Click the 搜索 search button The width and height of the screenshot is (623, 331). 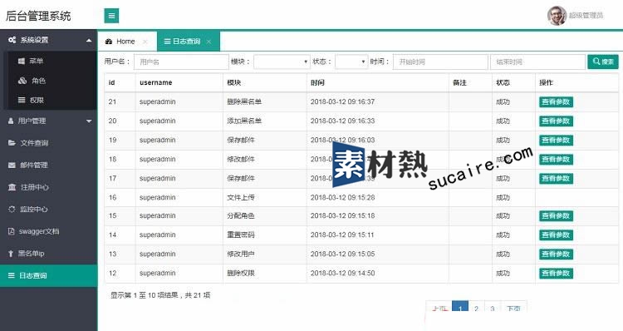click(603, 62)
